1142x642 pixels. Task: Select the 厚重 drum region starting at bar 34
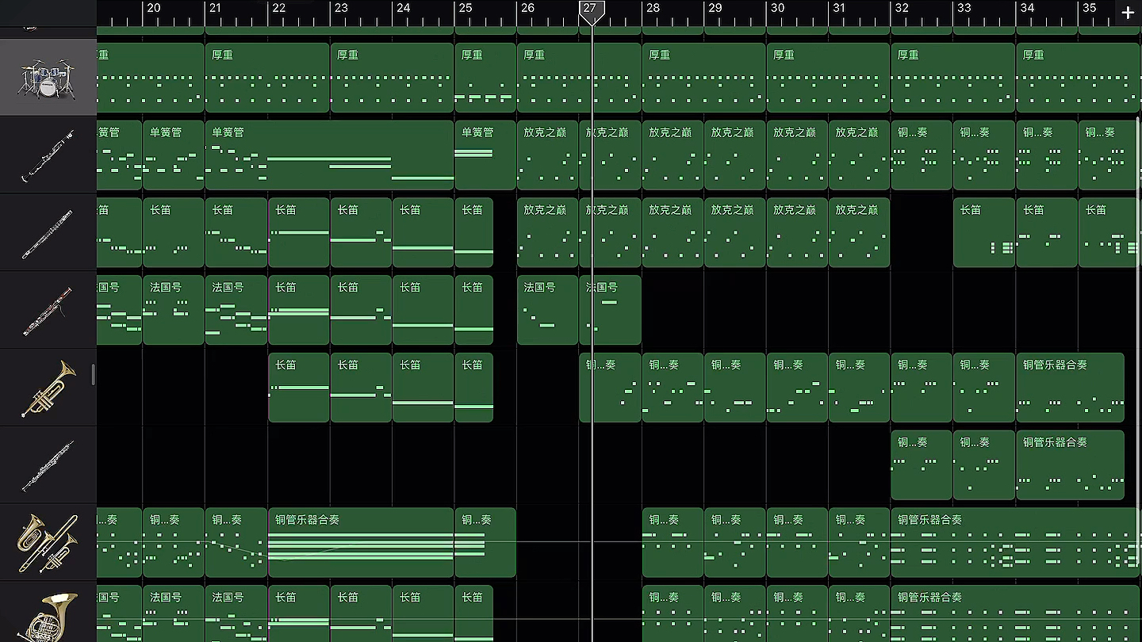click(1077, 78)
